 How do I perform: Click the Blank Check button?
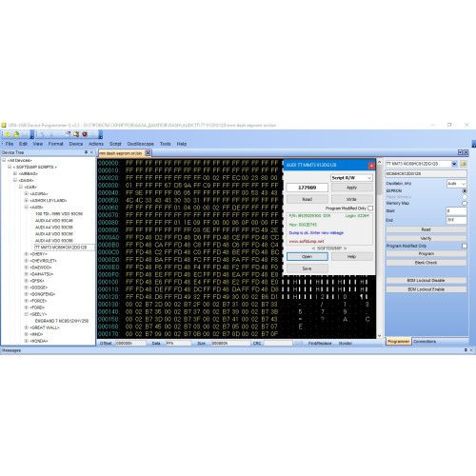coord(426,263)
